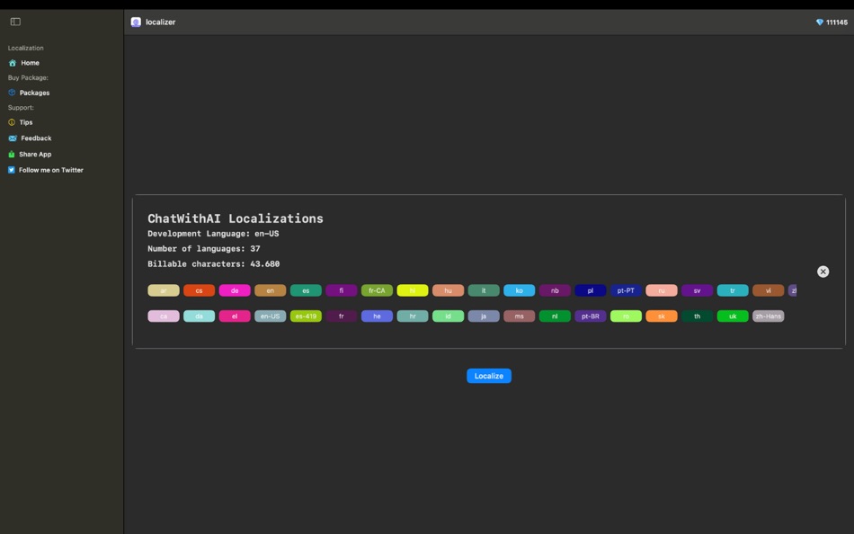
Task: Select the ms language tag
Action: (x=519, y=316)
